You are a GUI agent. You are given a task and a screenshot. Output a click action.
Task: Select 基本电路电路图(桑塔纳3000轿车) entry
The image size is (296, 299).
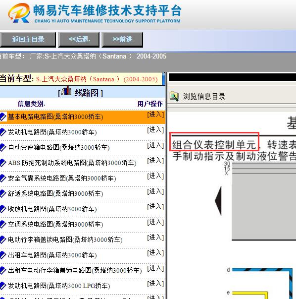[55, 117]
